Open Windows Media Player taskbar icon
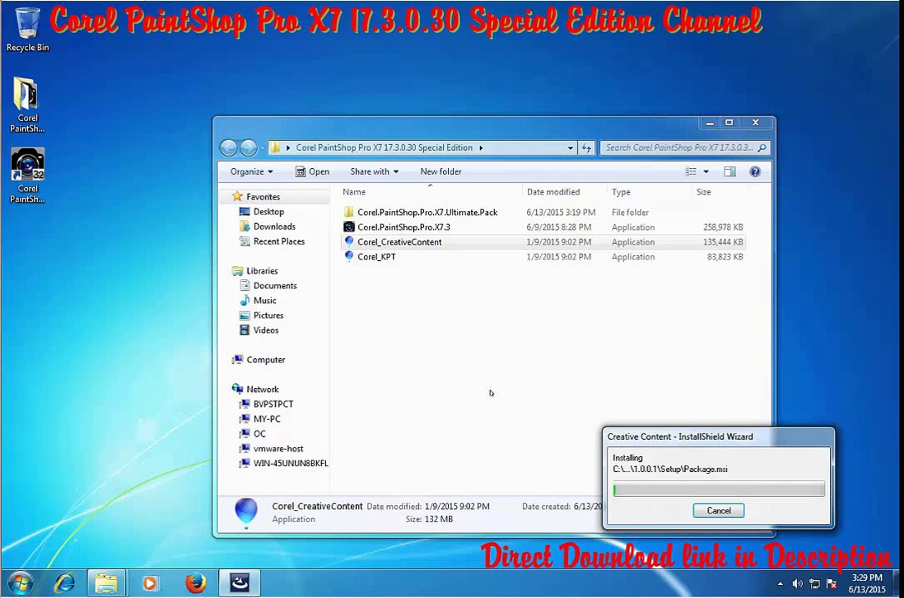 click(150, 583)
